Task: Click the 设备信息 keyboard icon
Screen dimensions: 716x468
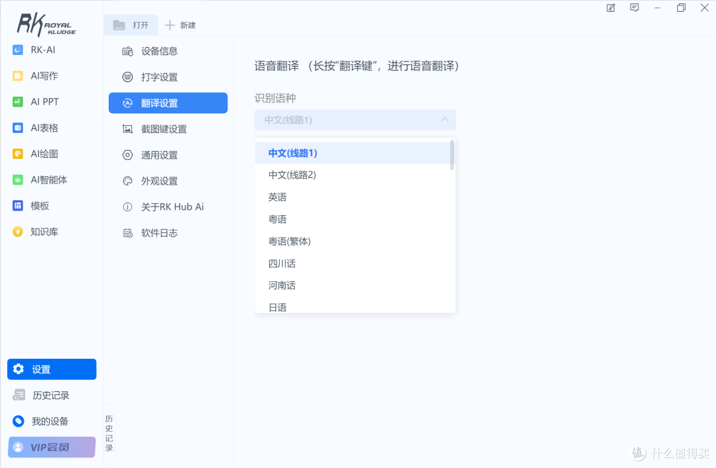Action: 127,51
